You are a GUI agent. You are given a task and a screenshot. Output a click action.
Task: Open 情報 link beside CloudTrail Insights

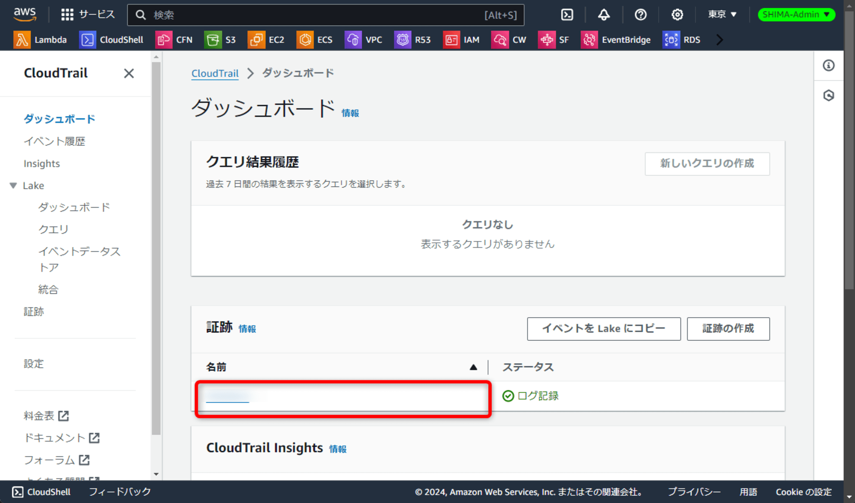click(338, 449)
